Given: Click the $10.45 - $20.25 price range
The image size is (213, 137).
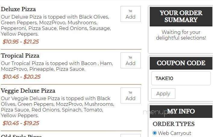Looking at the screenshot, I should click(x=21, y=77).
